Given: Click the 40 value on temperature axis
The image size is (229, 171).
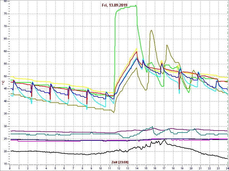Looking at the screenshot, I should 5,101.
